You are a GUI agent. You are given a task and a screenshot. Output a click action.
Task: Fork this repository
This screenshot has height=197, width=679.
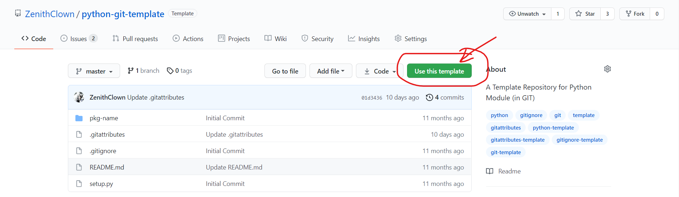pyautogui.click(x=635, y=14)
